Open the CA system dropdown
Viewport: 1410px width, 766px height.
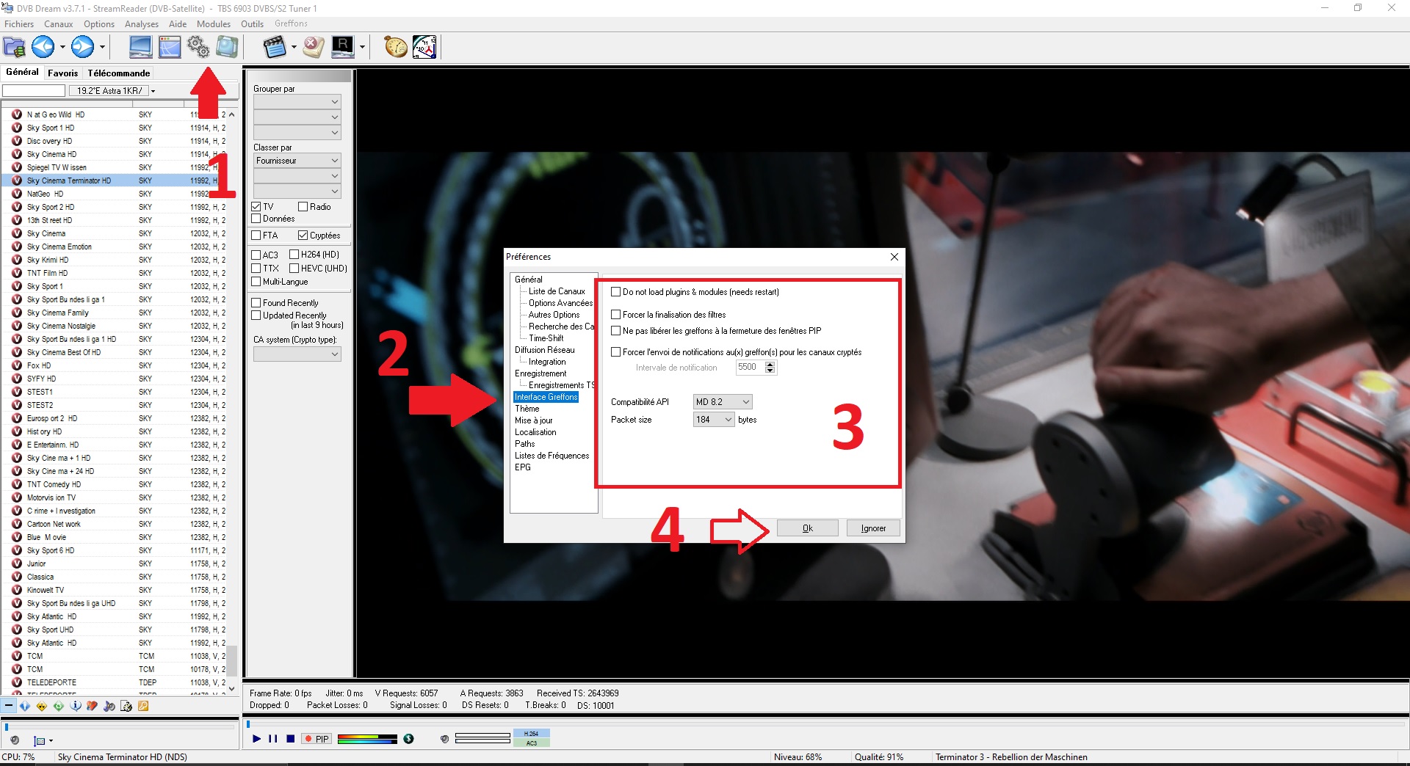[x=297, y=354]
